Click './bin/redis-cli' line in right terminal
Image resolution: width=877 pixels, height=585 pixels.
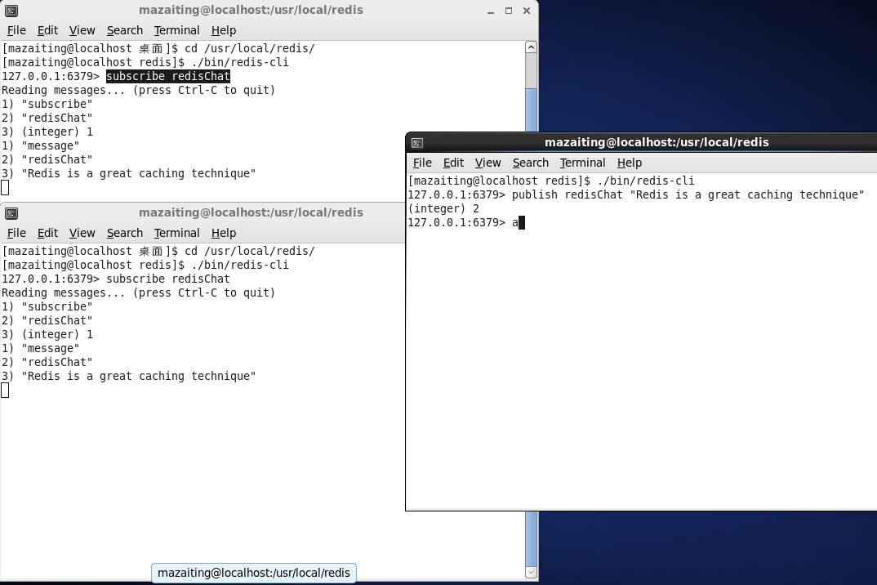pos(551,181)
